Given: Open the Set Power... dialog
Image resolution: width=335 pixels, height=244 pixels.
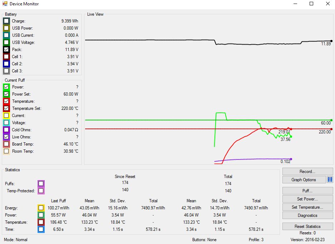Looking at the screenshot, I should (x=307, y=199).
